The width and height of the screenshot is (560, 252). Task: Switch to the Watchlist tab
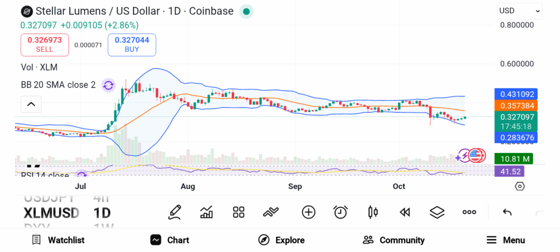click(x=58, y=240)
